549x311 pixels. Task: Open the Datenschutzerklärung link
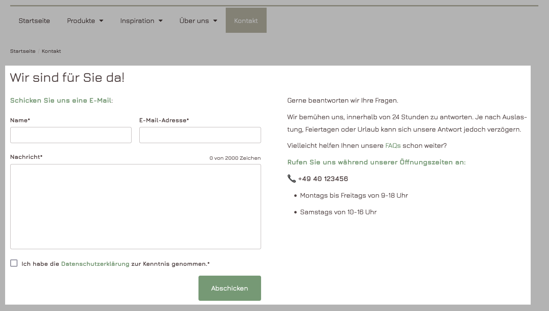[x=95, y=264]
